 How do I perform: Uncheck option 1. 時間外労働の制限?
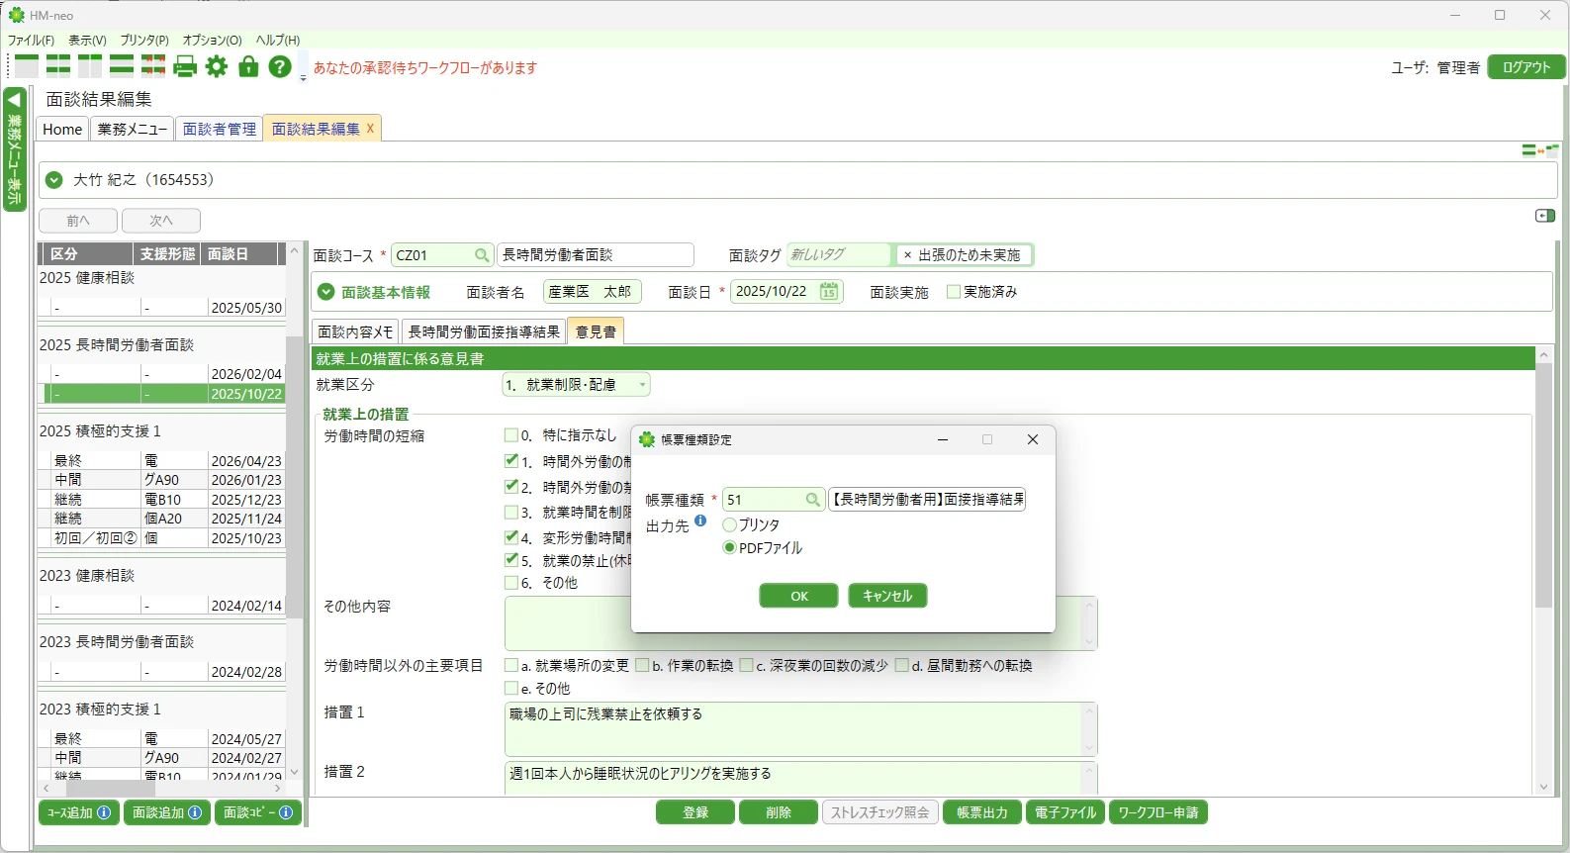[x=511, y=461]
